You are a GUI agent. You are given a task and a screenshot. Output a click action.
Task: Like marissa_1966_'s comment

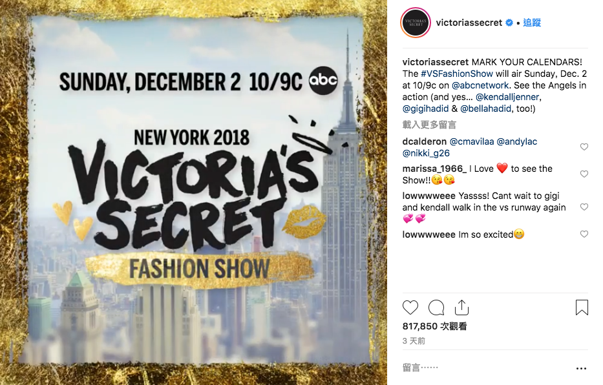[584, 174]
